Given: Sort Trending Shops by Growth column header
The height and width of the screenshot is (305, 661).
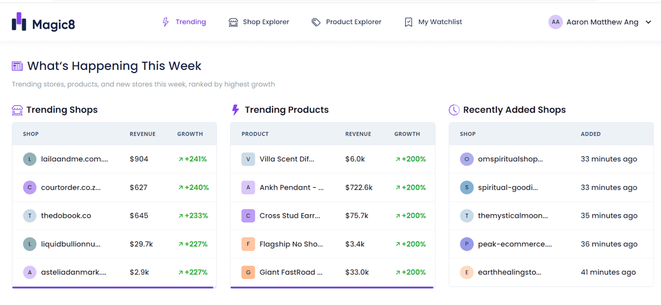Looking at the screenshot, I should [x=190, y=134].
